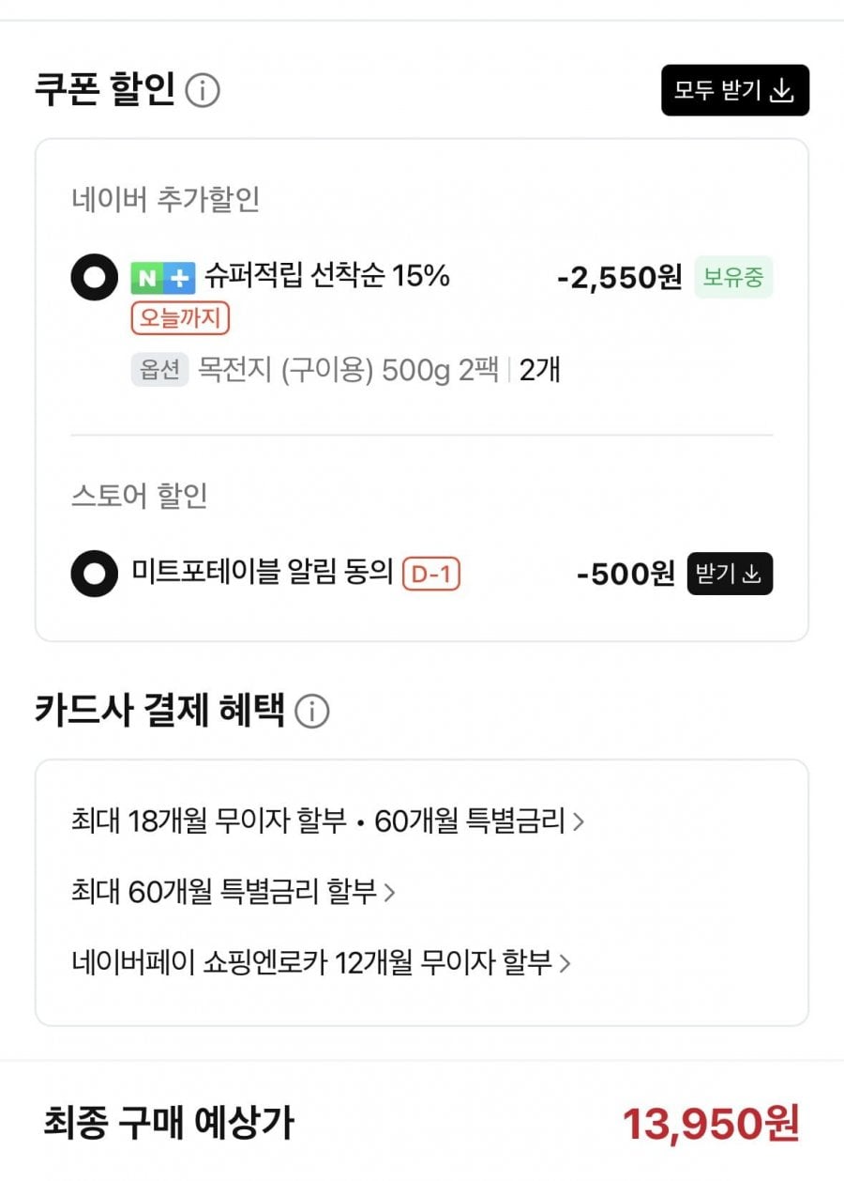Download the -500원 coupon with 받기

pyautogui.click(x=730, y=574)
